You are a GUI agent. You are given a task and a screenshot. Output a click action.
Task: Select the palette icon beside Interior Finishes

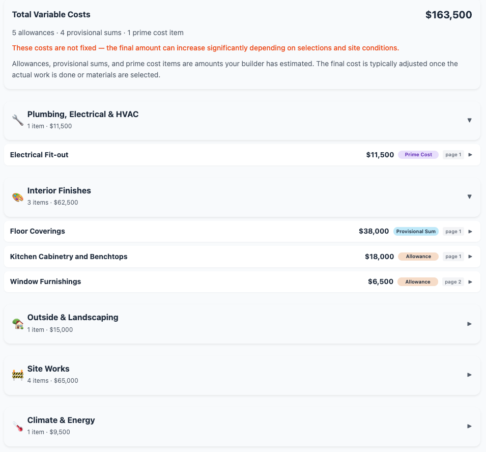pyautogui.click(x=17, y=196)
